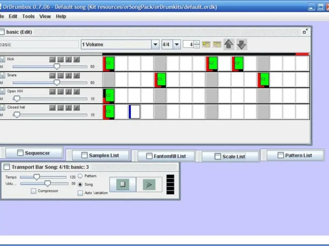Viewport: 329px width, 246px height.
Task: Click the Open HH volume slider handle
Action: pyautogui.click(x=17, y=98)
